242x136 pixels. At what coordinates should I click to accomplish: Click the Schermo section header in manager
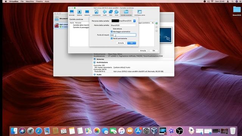coord(100,59)
